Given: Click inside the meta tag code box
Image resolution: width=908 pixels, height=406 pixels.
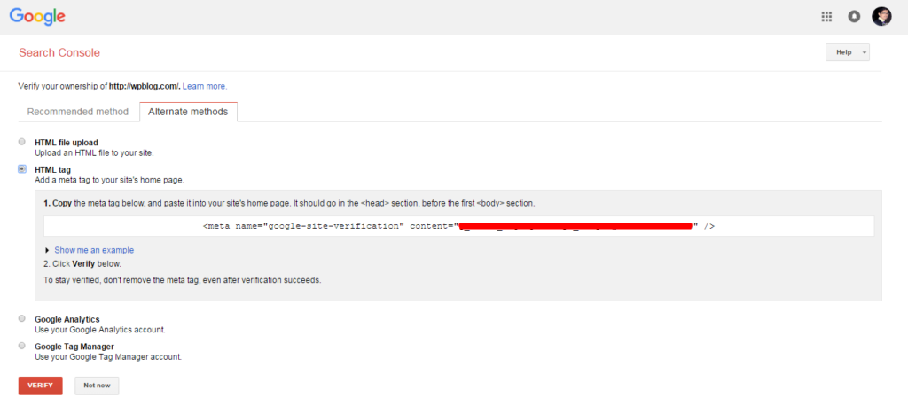Looking at the screenshot, I should tap(458, 226).
